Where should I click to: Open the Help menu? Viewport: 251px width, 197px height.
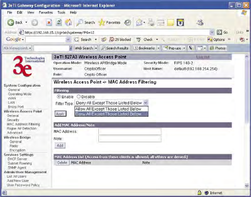click(73, 13)
